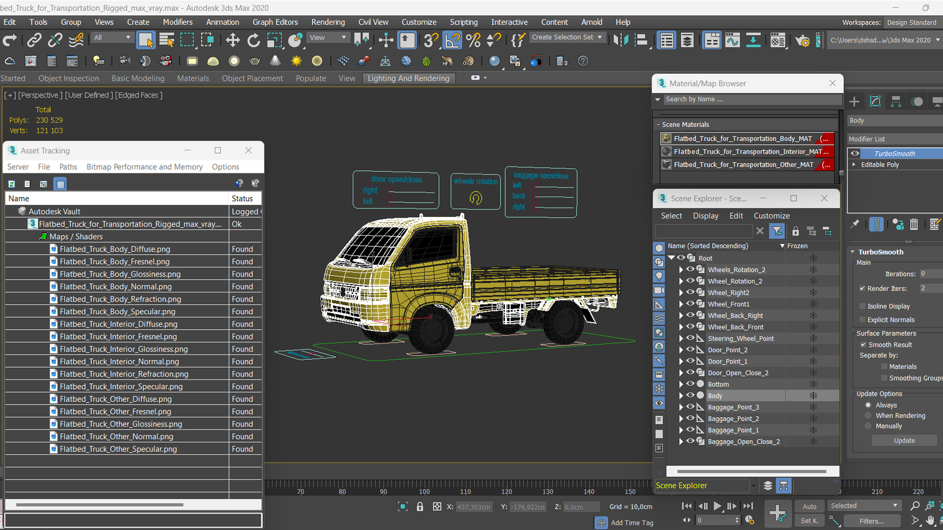Click the Auto key button
The height and width of the screenshot is (530, 943).
click(x=809, y=506)
